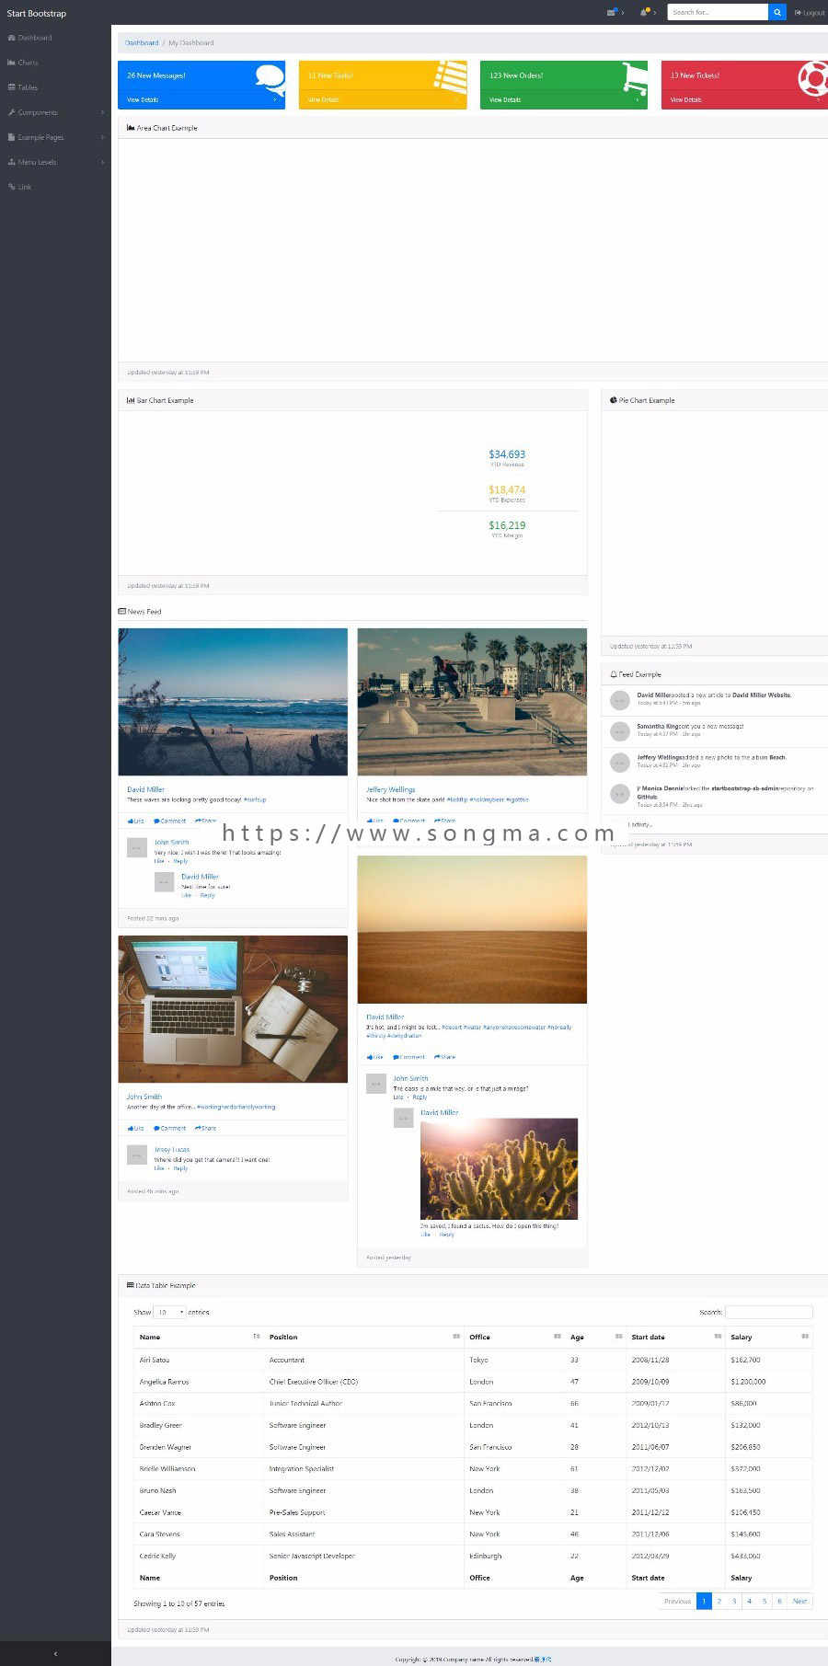
Task: Like David Miller's beach waves post
Action: coord(135,821)
